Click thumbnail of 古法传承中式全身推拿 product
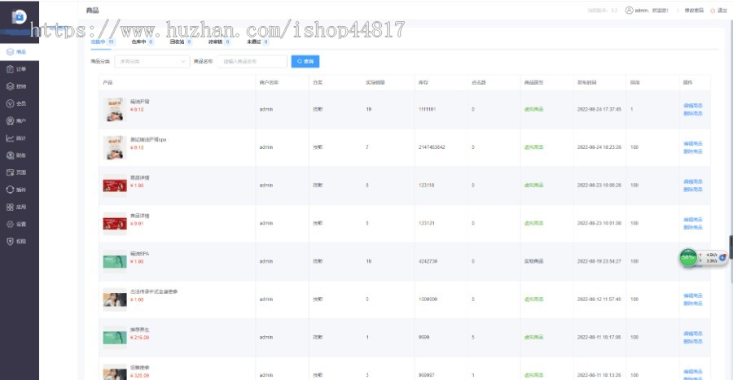The width and height of the screenshot is (733, 380). (x=115, y=299)
